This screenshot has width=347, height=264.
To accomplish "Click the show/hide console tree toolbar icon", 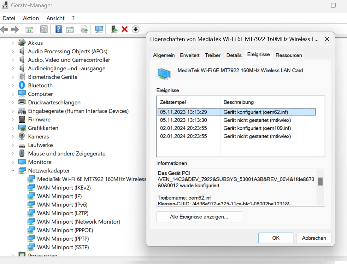I will coord(29,29).
